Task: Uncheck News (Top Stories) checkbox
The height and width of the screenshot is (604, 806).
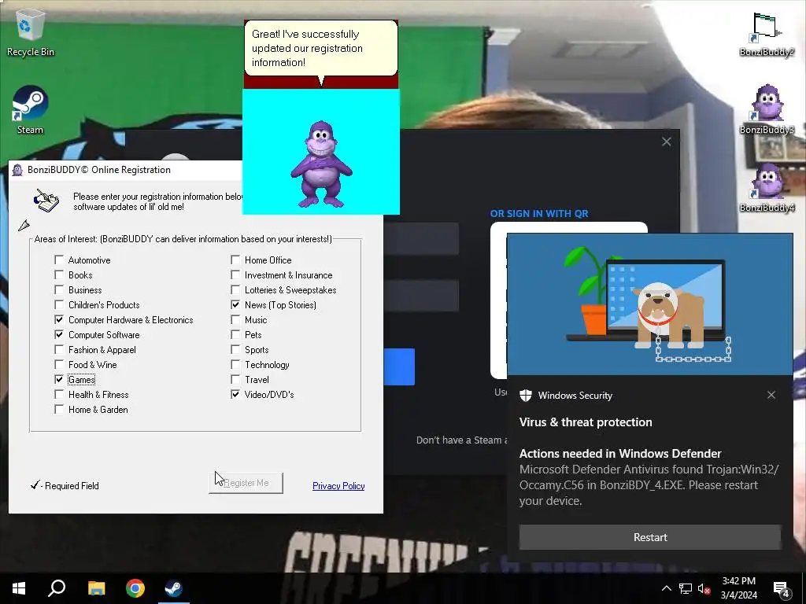Action: 235,304
